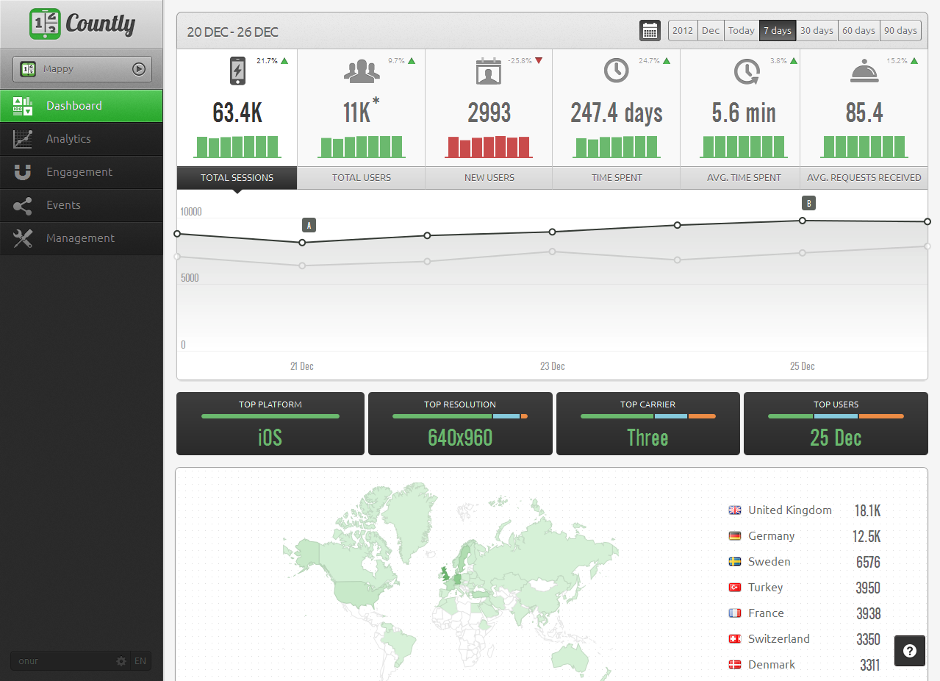Screen dimensions: 940x681
Task: Switch to the Total Users tab
Action: click(362, 177)
